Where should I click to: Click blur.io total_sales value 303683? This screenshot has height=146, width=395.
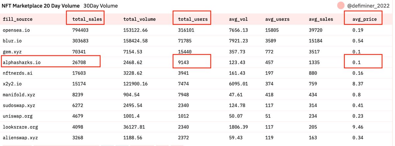pos(81,41)
